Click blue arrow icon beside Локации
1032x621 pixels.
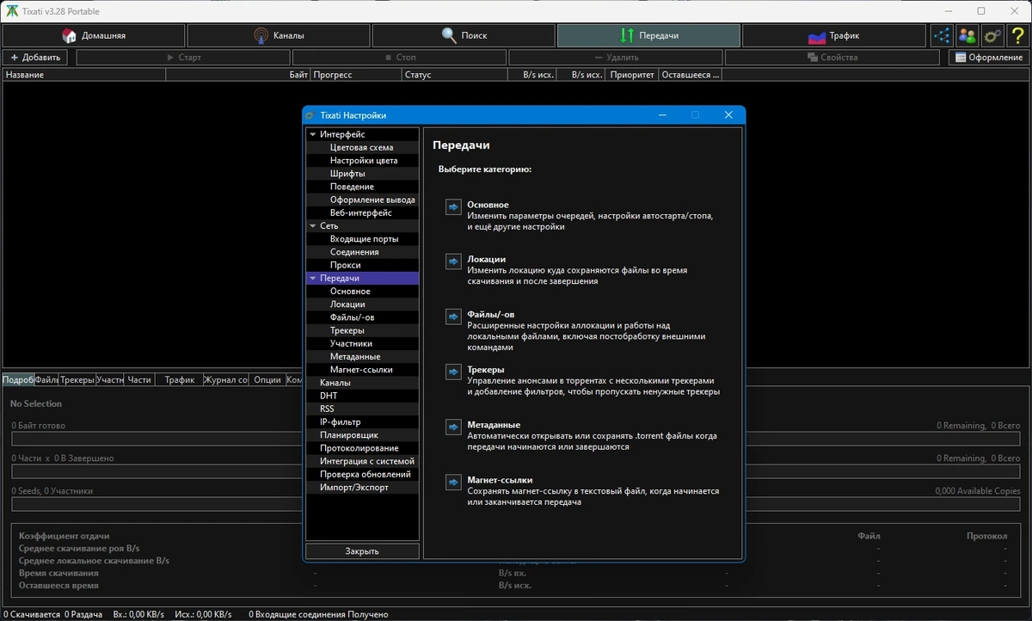point(453,261)
